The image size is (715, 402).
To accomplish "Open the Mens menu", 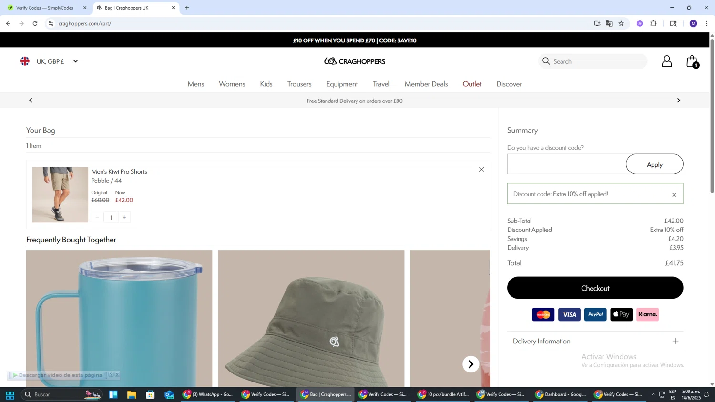I will point(196,84).
